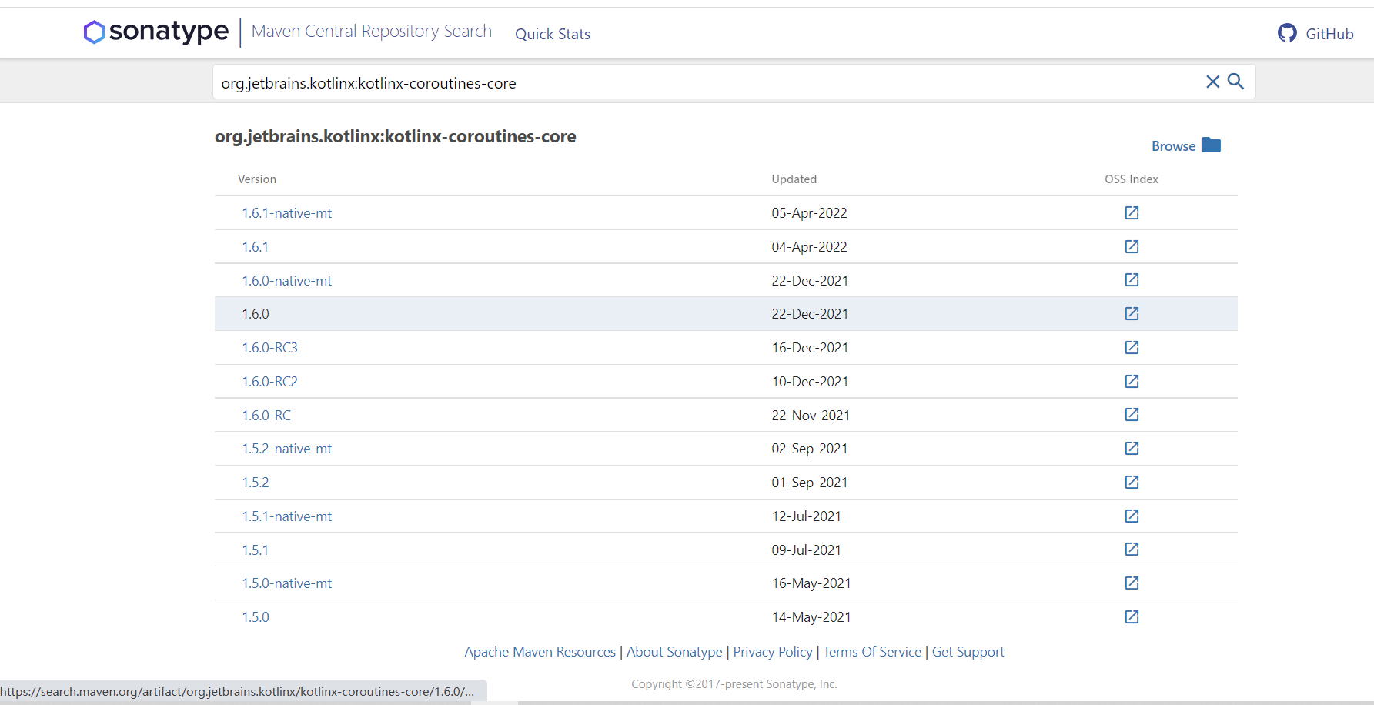Click the Updated column header
The image size is (1374, 705).
pos(794,179)
